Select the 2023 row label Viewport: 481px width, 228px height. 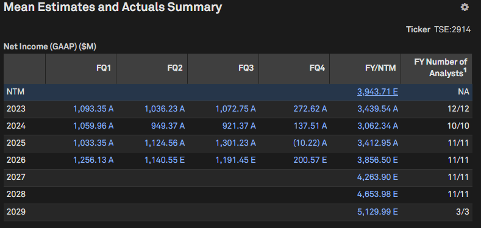coord(16,109)
